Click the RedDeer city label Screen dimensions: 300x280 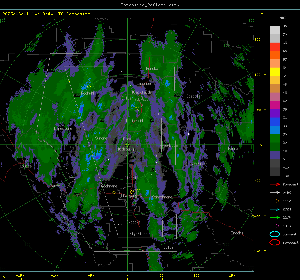click(x=141, y=101)
